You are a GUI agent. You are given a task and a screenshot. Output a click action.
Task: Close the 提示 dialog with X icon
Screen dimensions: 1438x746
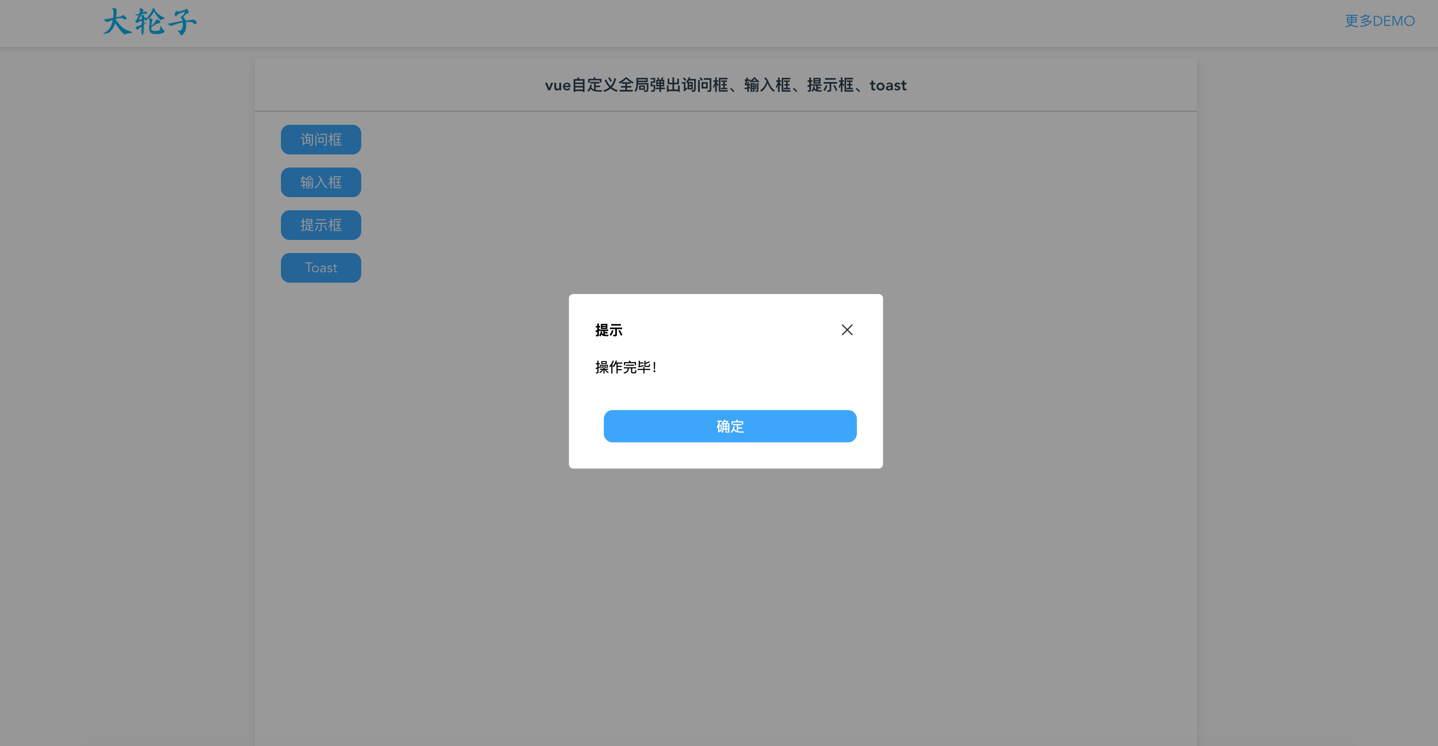(x=847, y=330)
